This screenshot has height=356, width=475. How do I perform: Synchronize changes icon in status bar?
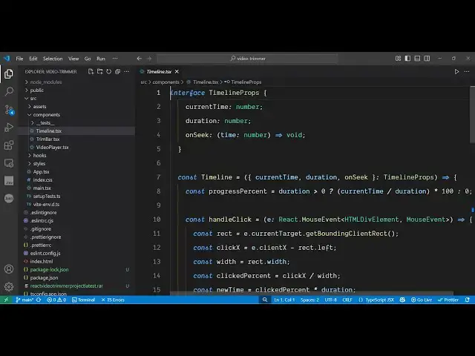point(39,300)
